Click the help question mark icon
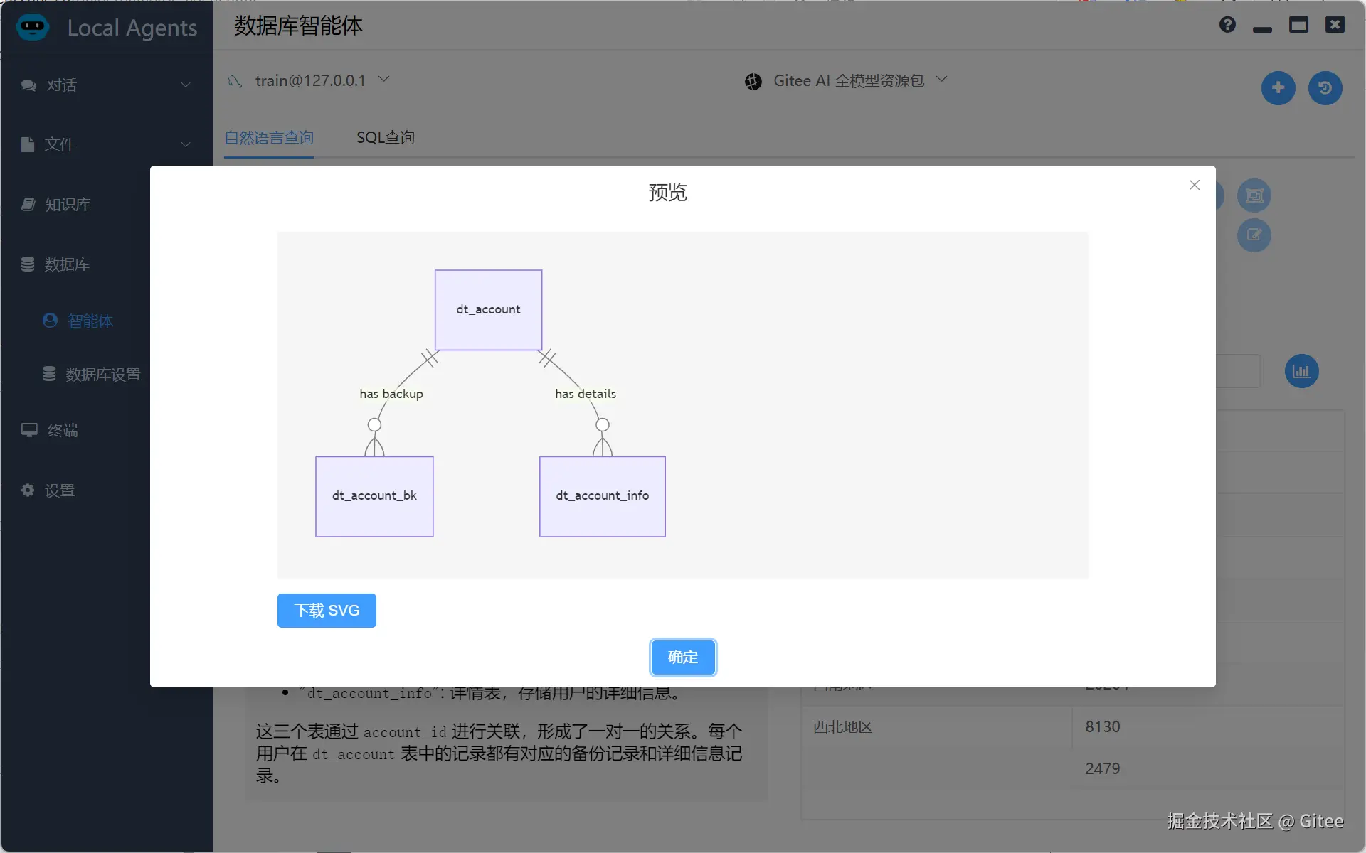 [x=1227, y=25]
